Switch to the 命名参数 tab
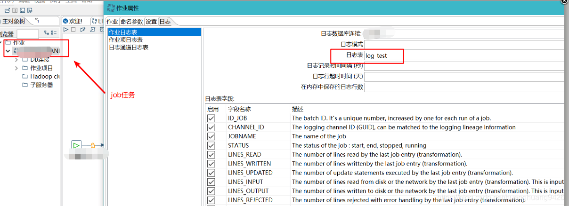 tap(131, 22)
